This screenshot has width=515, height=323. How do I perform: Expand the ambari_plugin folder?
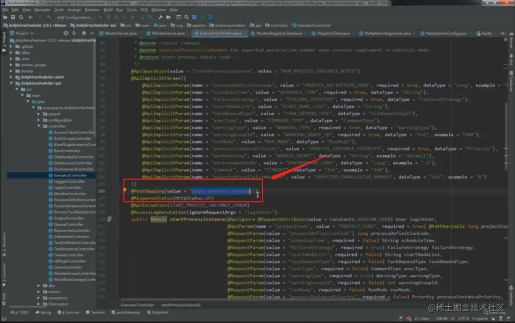pos(11,65)
